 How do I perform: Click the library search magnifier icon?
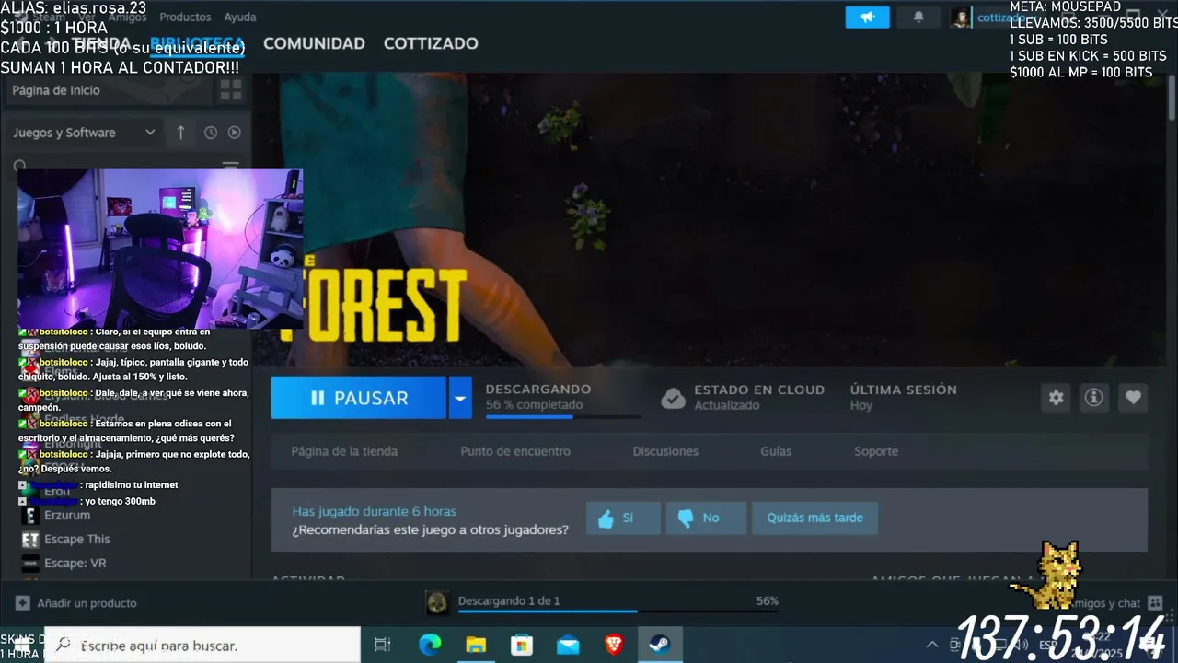pyautogui.click(x=20, y=167)
